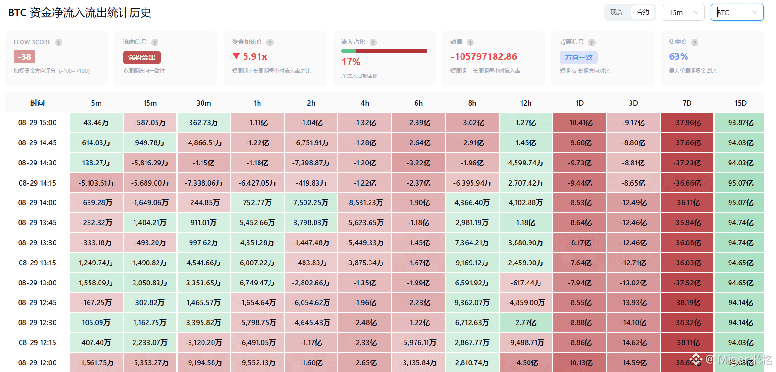Click the 9,169.12万 cell
Image resolution: width=776 pixels, height=372 pixels.
472,263
